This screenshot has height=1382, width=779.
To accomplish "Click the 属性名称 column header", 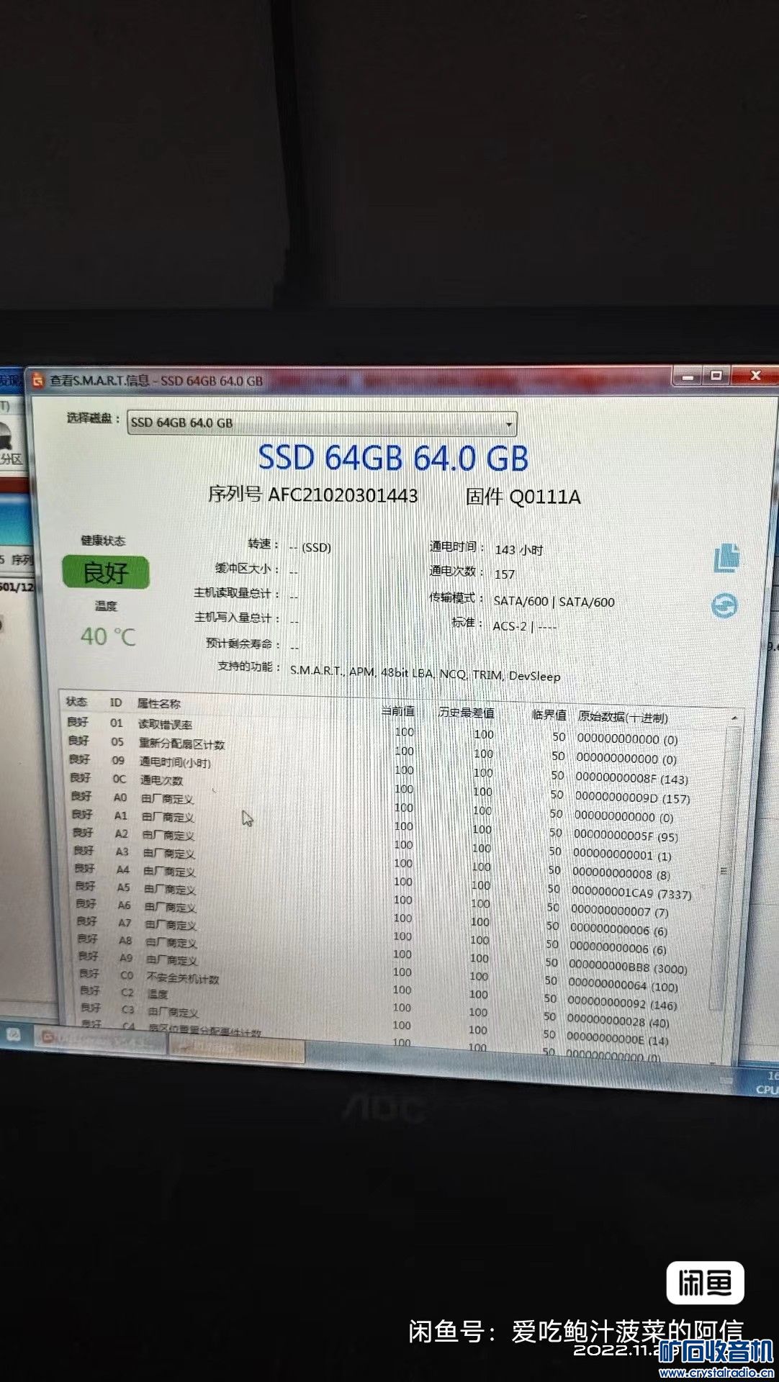I will [x=159, y=703].
